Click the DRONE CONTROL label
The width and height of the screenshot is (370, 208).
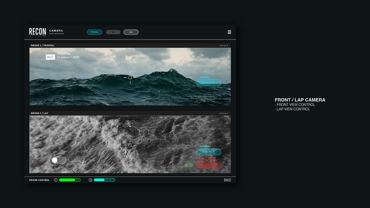pyautogui.click(x=39, y=180)
